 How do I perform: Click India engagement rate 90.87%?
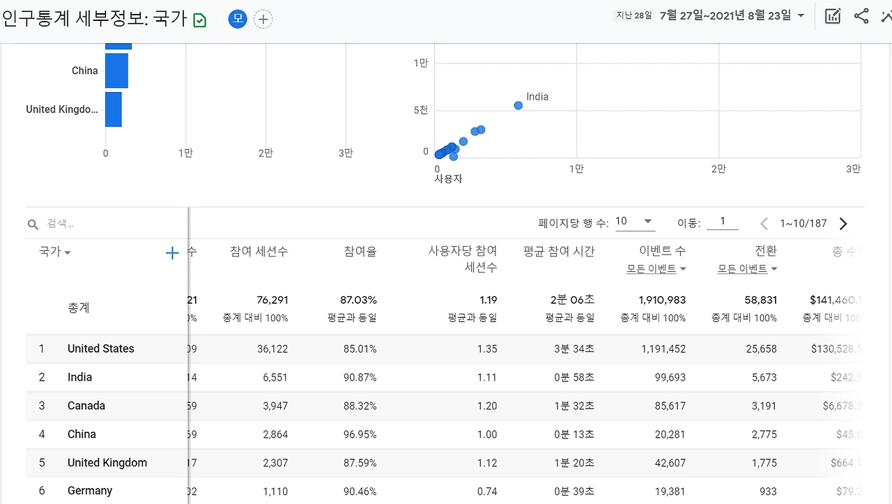tap(360, 377)
